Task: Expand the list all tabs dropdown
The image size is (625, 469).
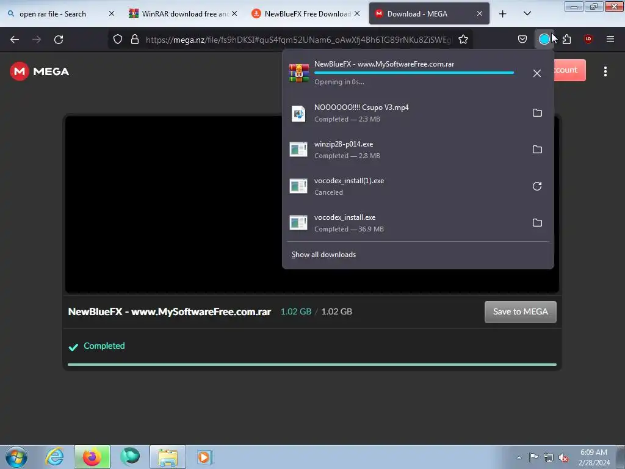Action: [527, 14]
